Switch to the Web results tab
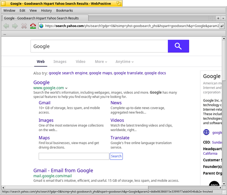This screenshot has height=195, width=227. (x=41, y=61)
